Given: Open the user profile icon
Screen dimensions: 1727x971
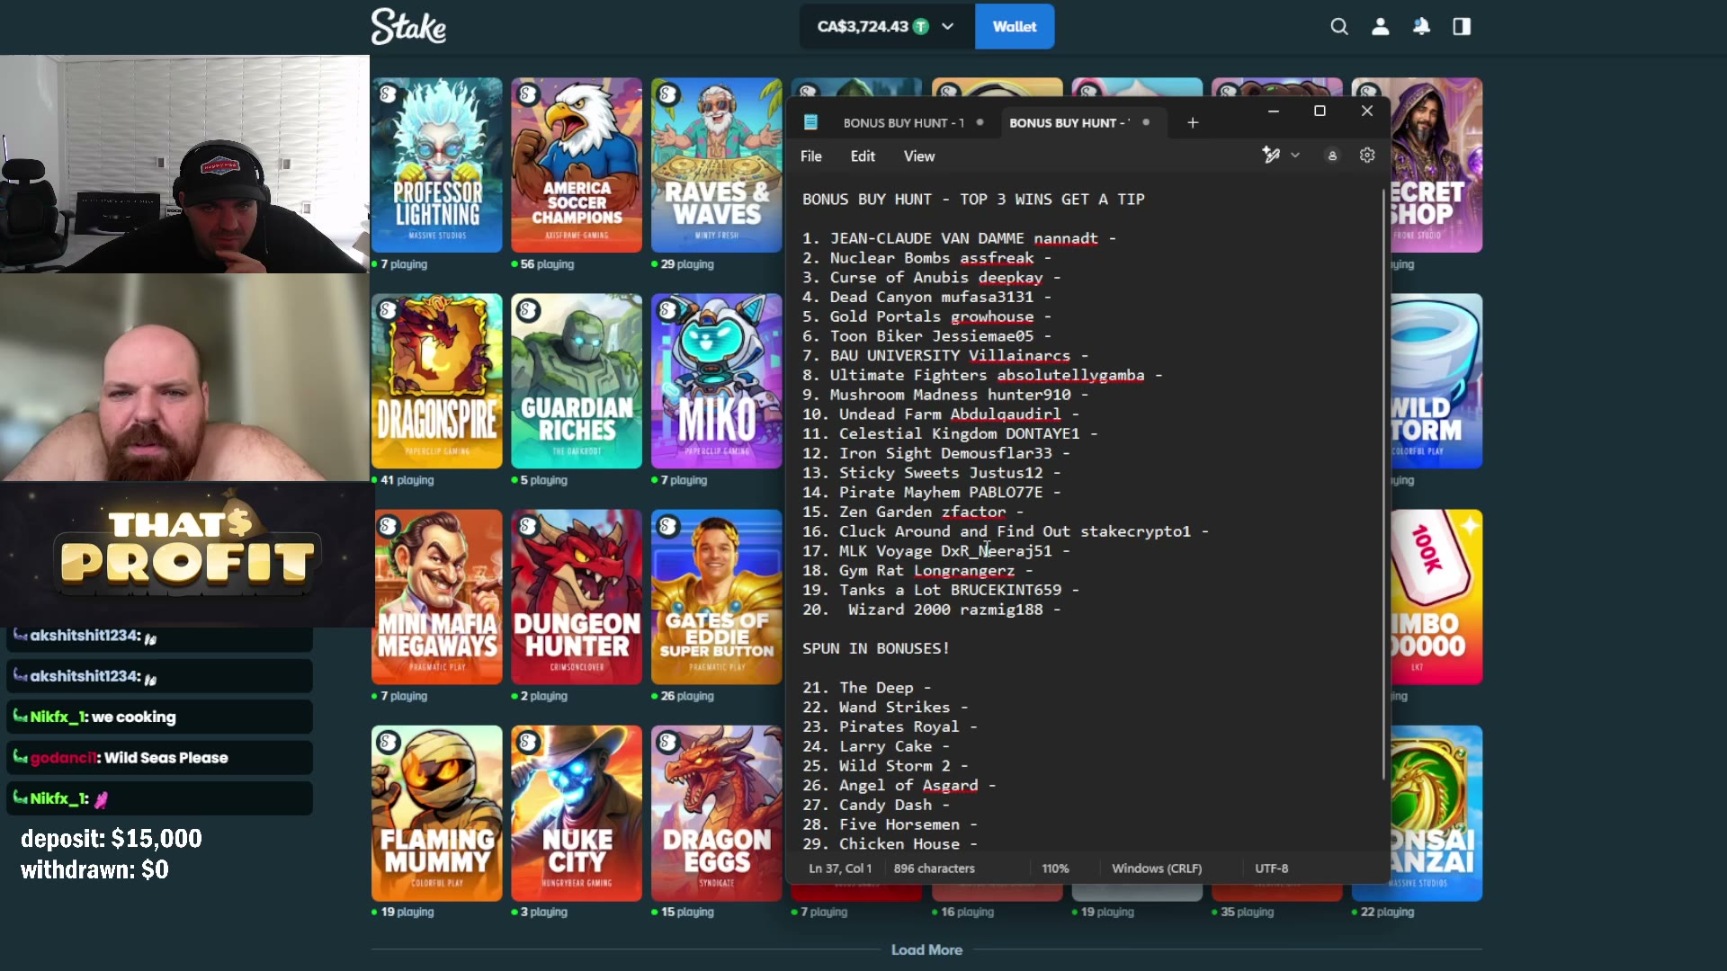Looking at the screenshot, I should (x=1381, y=27).
